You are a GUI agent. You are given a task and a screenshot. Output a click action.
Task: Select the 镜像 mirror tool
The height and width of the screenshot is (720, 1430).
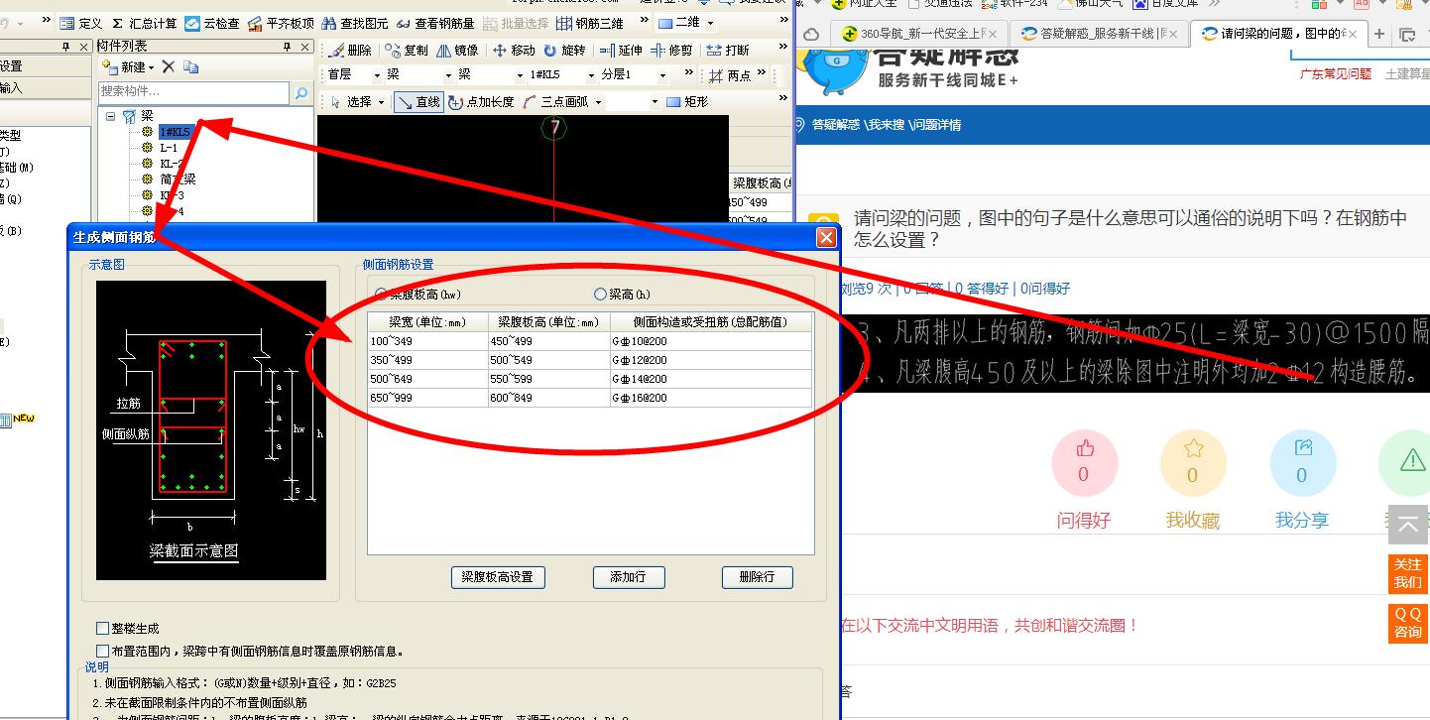pyautogui.click(x=457, y=50)
